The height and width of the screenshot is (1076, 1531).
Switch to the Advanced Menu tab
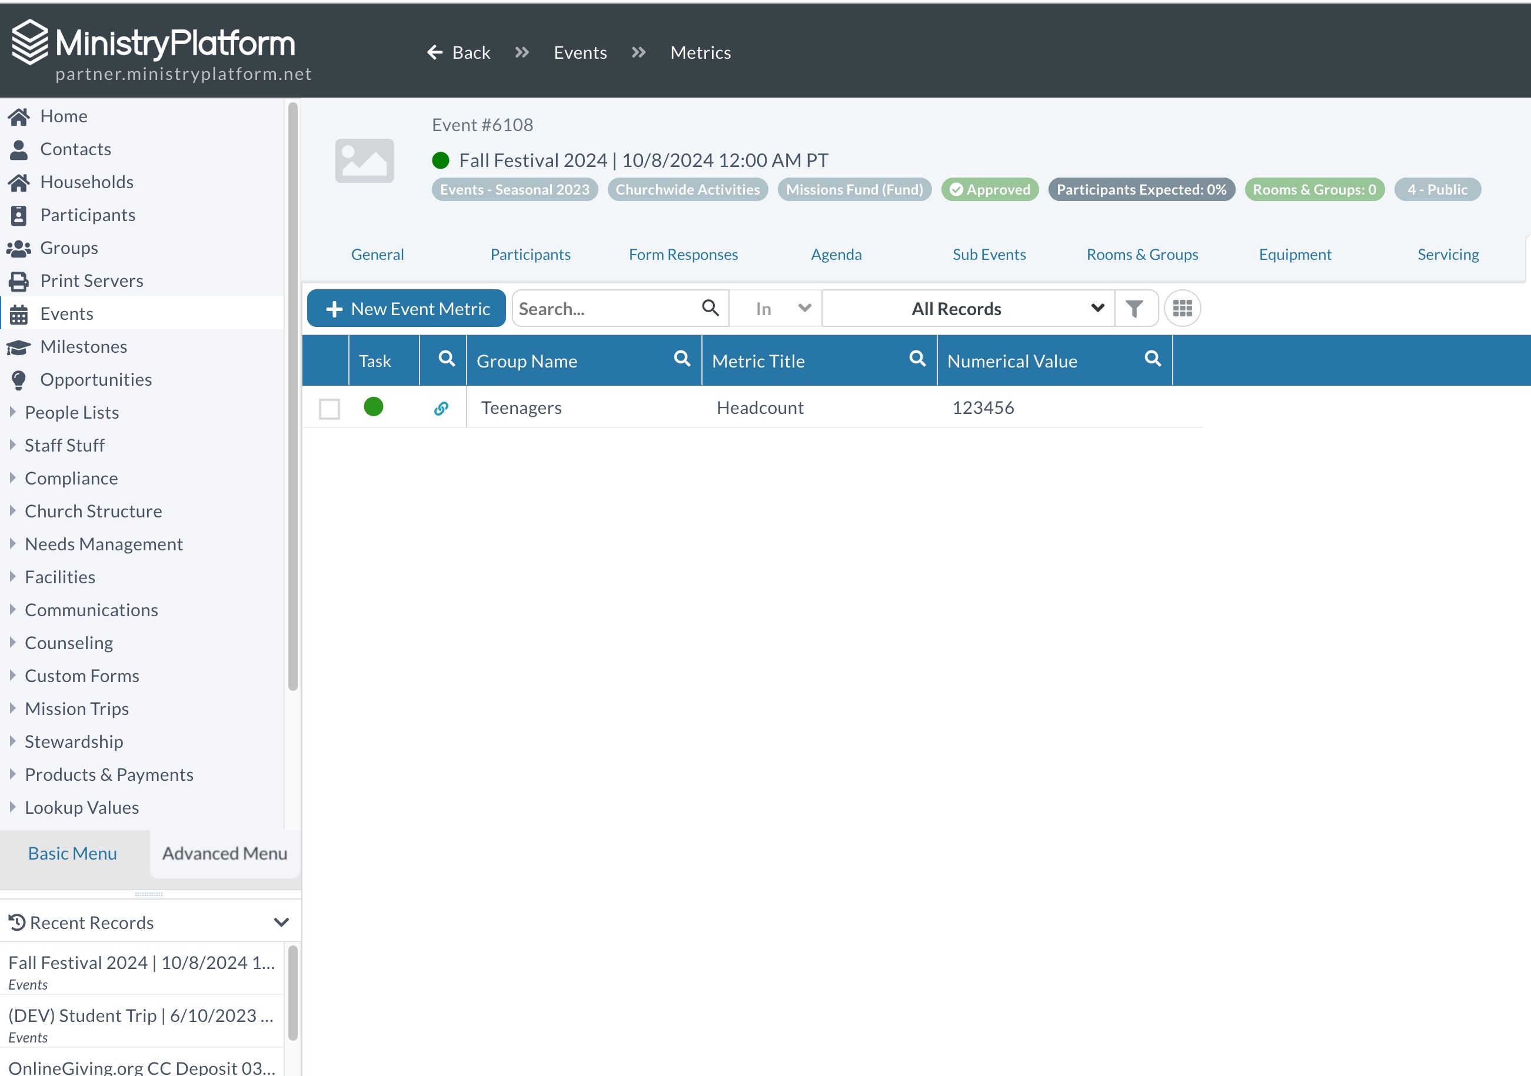[x=225, y=853]
